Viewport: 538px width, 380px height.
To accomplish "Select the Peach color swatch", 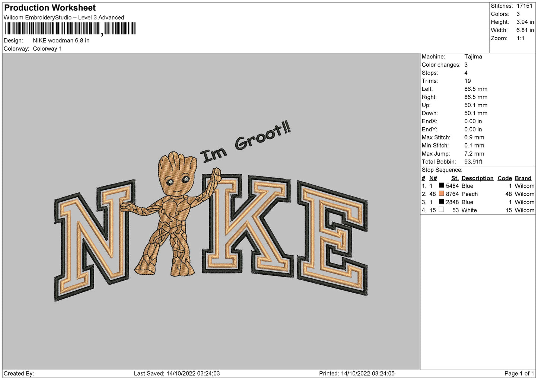I will pyautogui.click(x=441, y=194).
